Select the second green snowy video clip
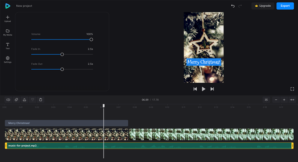298x162 pixels. pos(211,134)
